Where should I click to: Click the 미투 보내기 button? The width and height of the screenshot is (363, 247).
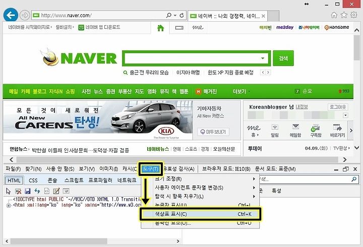click(213, 132)
